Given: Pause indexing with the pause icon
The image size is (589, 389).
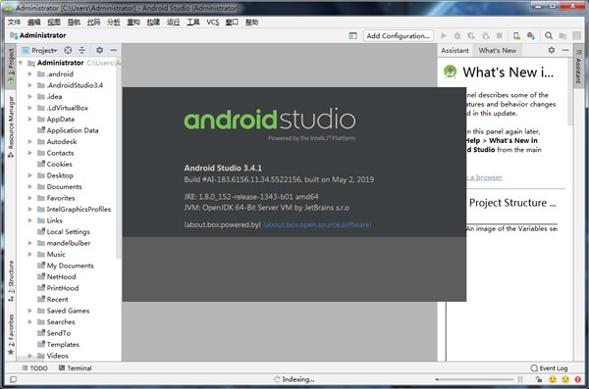Looking at the screenshot, I should (x=520, y=379).
